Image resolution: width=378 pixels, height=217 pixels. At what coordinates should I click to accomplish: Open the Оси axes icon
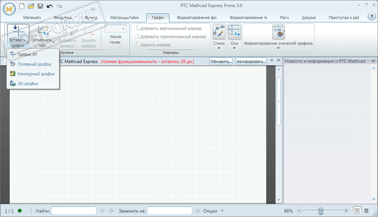point(234,32)
